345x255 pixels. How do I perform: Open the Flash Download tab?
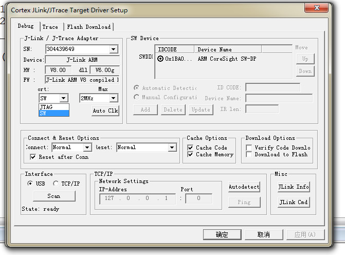point(88,27)
